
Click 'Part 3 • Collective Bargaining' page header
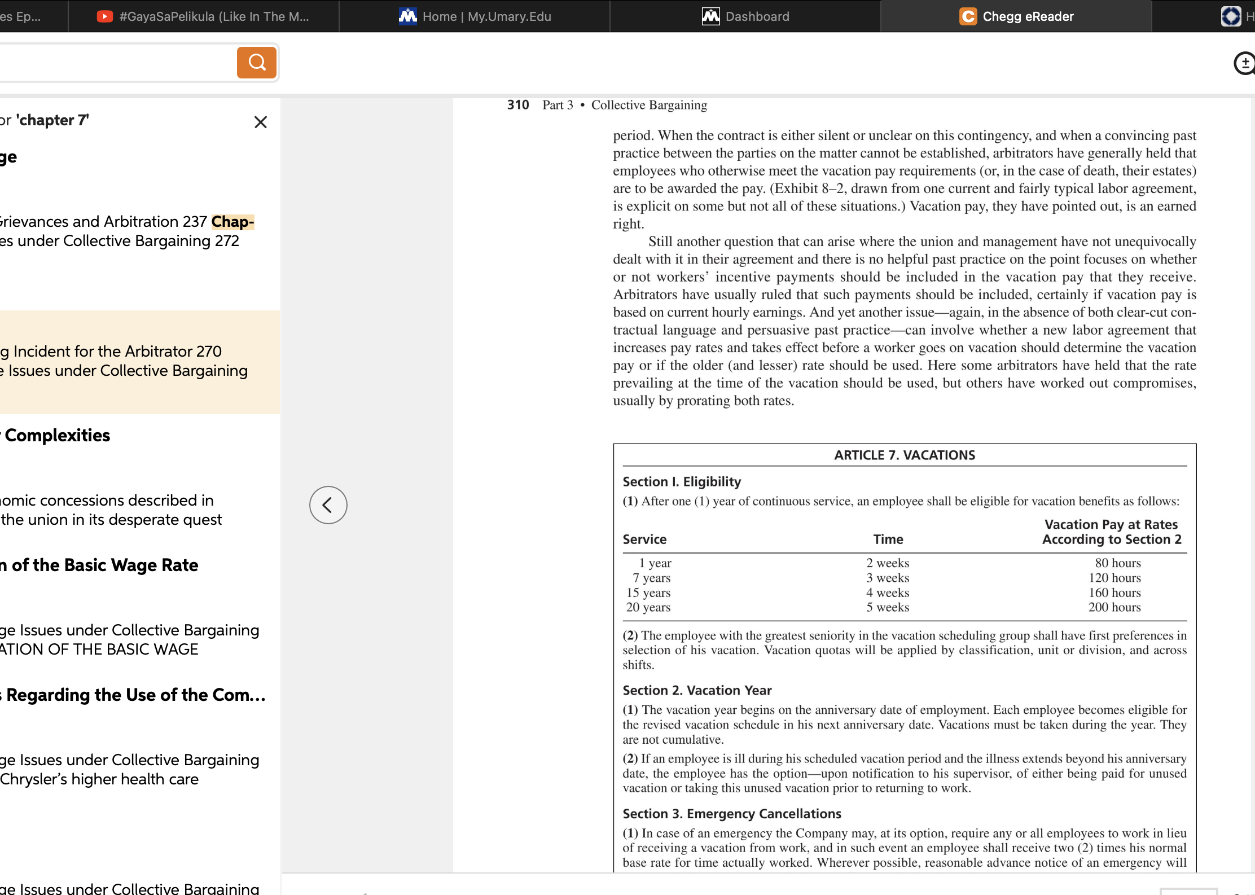(625, 105)
